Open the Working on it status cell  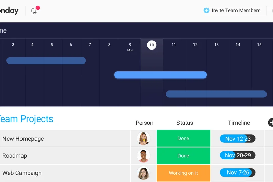tap(183, 173)
